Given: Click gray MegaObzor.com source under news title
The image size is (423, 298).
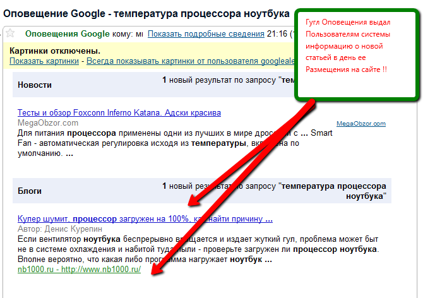Looking at the screenshot, I should (48, 122).
